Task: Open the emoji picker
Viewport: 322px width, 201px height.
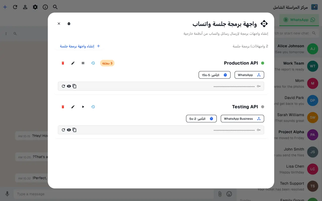Action: click(x=229, y=194)
